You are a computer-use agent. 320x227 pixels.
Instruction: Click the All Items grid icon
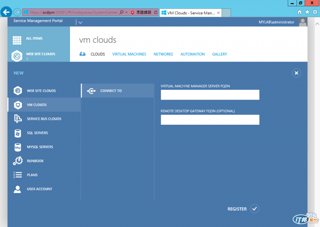(17, 40)
